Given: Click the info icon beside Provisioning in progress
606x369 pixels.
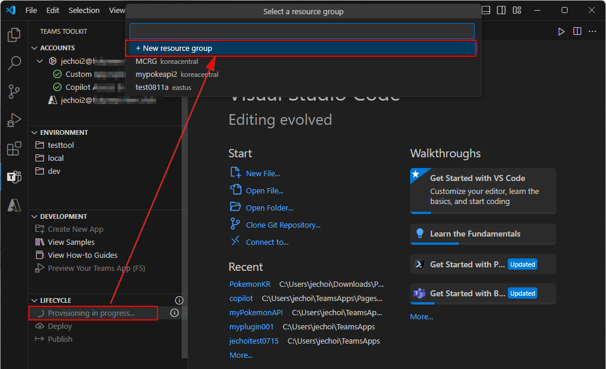Looking at the screenshot, I should 175,313.
